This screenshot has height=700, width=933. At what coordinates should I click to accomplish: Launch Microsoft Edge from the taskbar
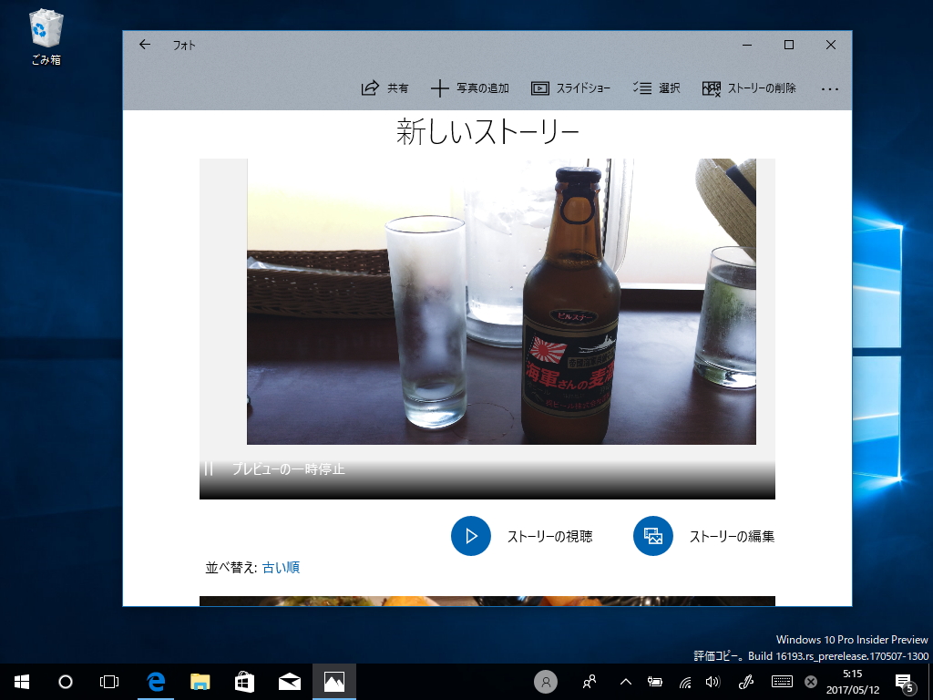click(155, 681)
